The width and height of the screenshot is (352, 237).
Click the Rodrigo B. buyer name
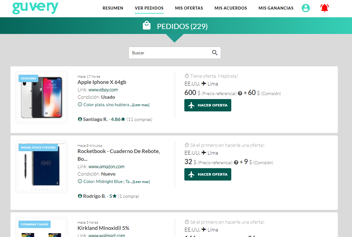(94, 196)
